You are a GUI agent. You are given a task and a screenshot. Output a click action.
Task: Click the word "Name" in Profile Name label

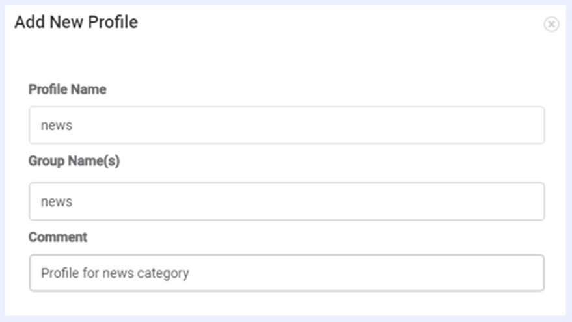coord(89,90)
